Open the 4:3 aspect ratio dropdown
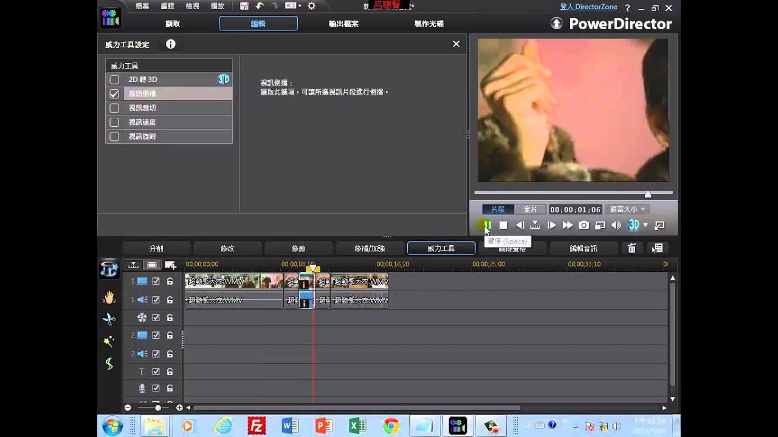 pyautogui.click(x=294, y=6)
